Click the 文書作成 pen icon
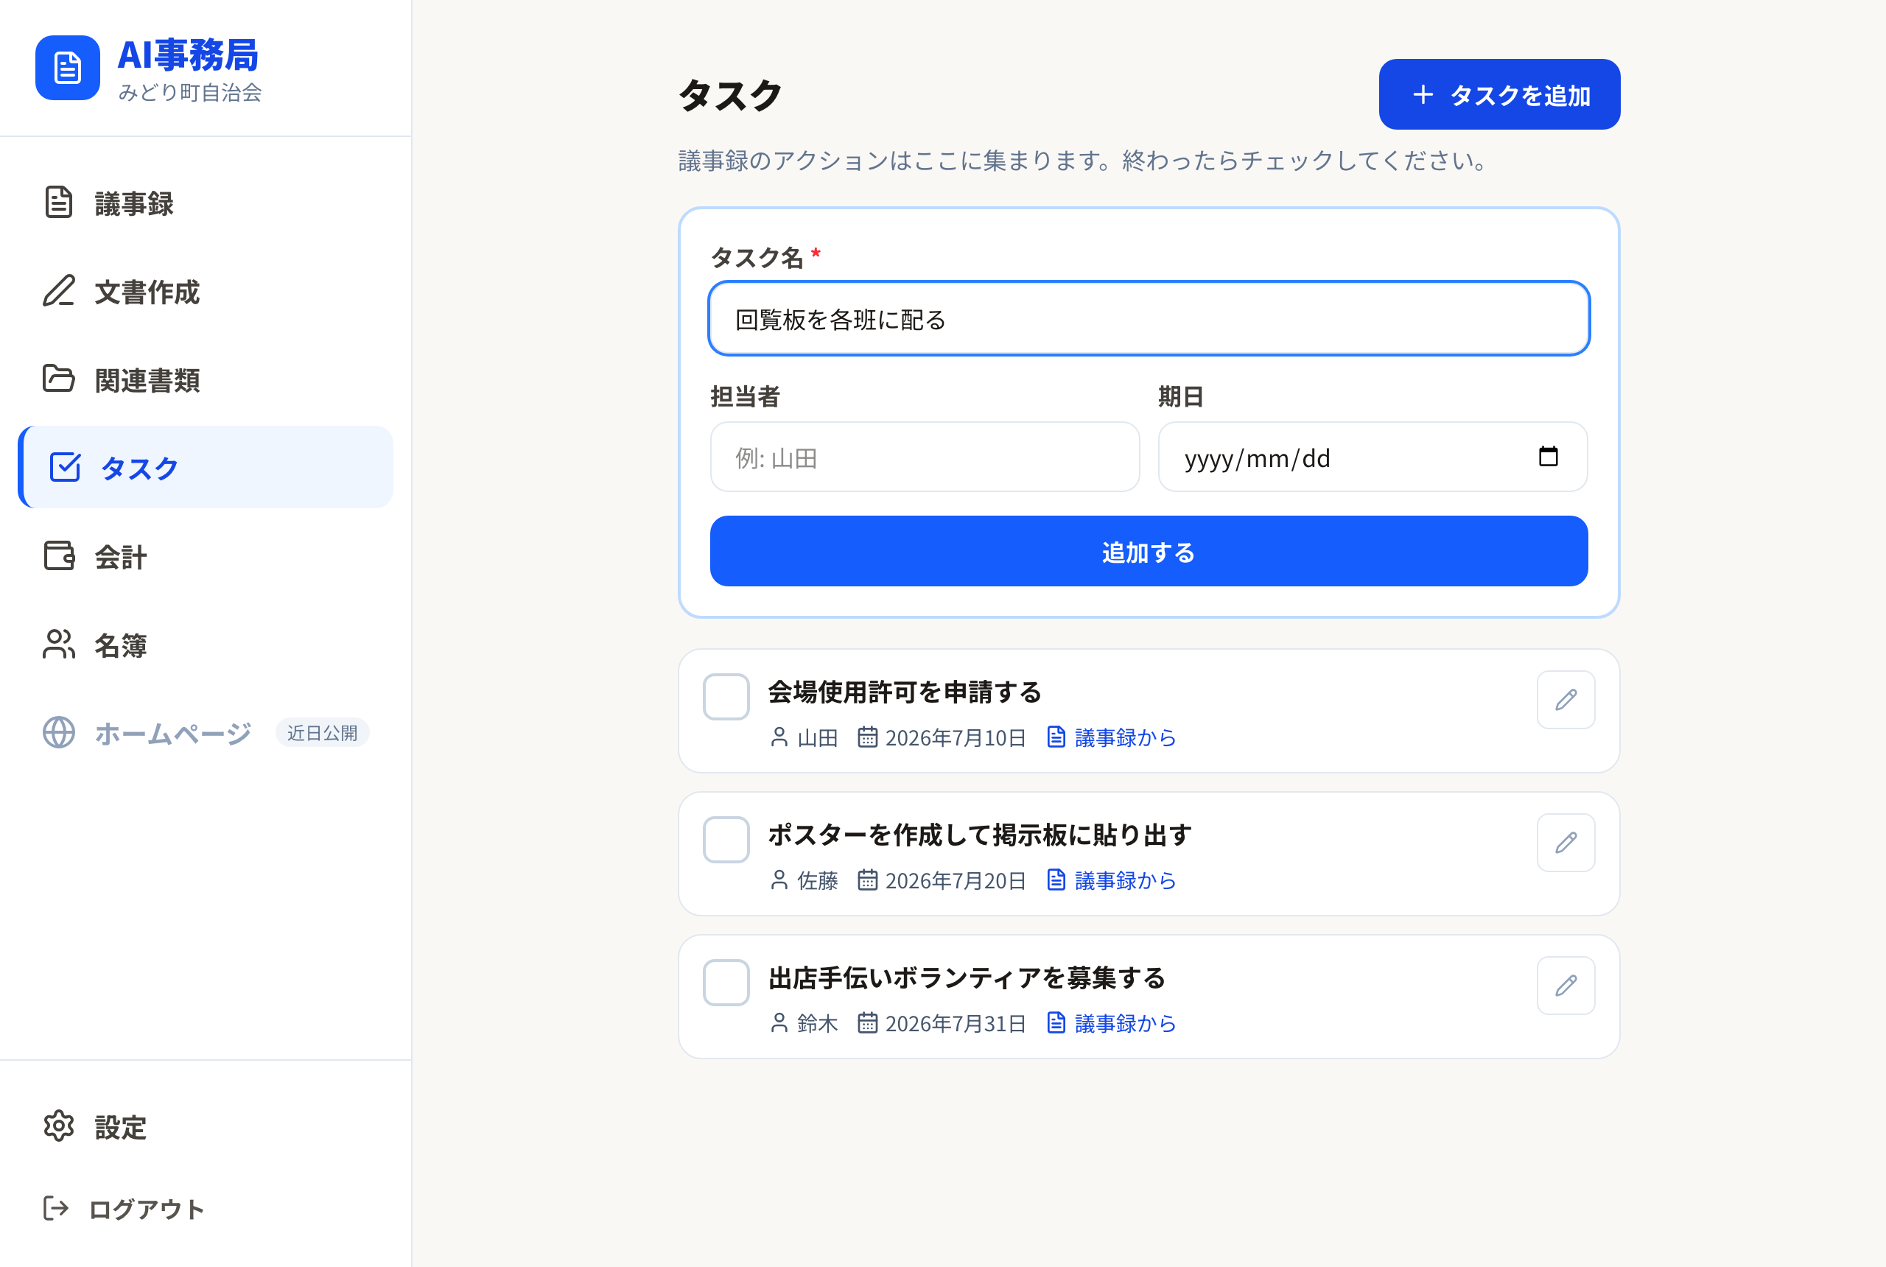 tap(59, 291)
